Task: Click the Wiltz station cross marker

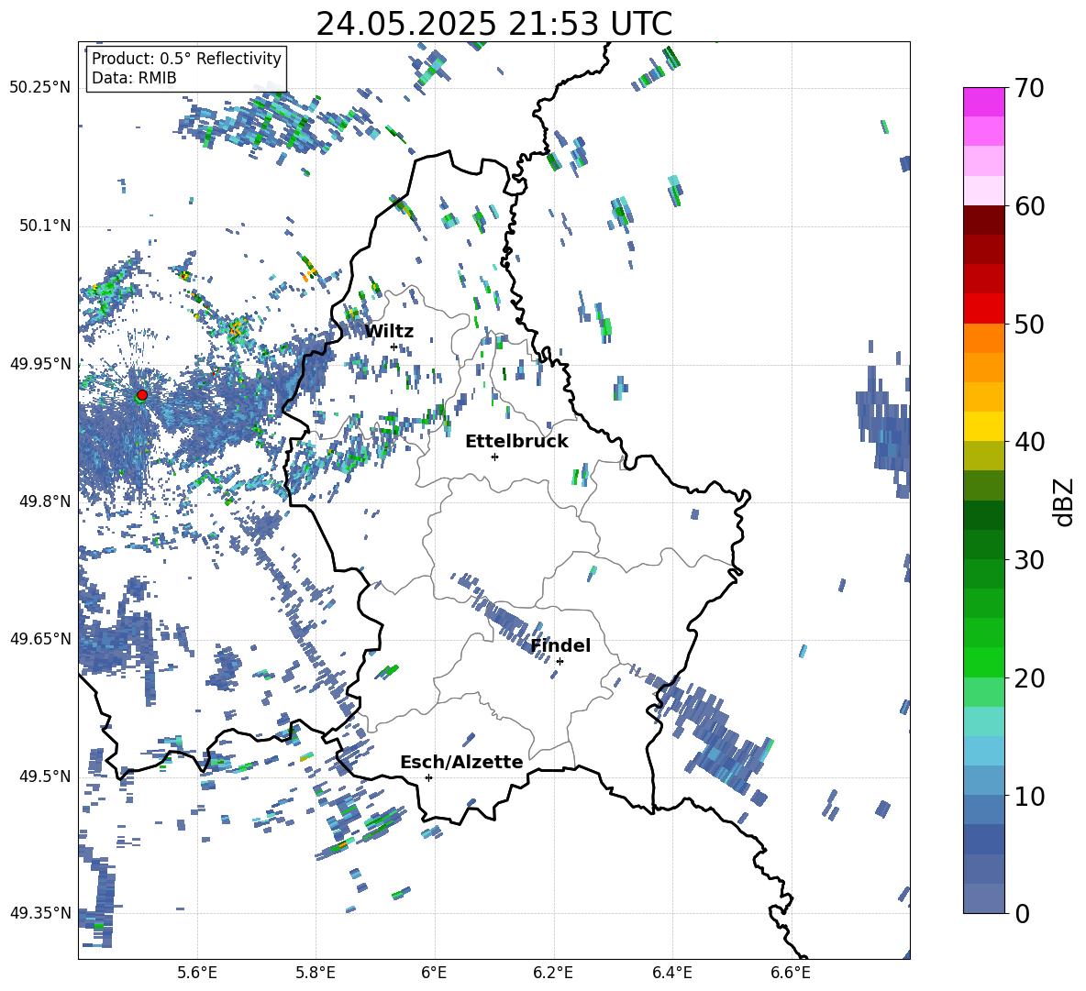Action: (x=394, y=347)
